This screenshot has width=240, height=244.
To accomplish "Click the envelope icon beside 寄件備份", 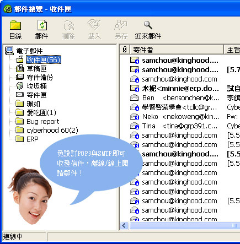I will (20, 77).
